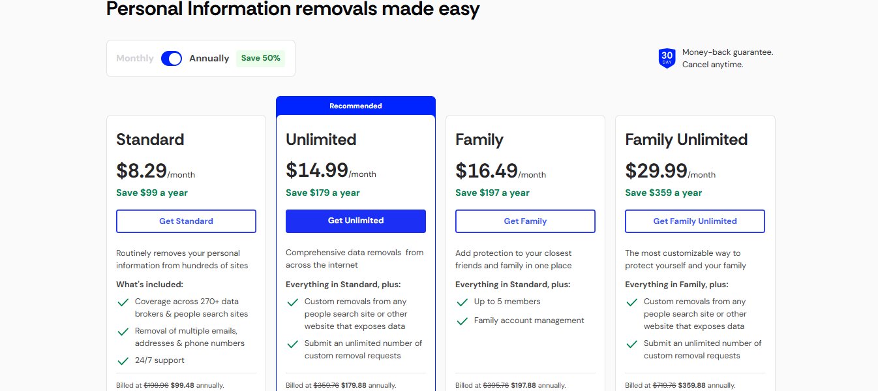
Task: Click the checkmark beside 24/7 support
Action: pyautogui.click(x=123, y=361)
